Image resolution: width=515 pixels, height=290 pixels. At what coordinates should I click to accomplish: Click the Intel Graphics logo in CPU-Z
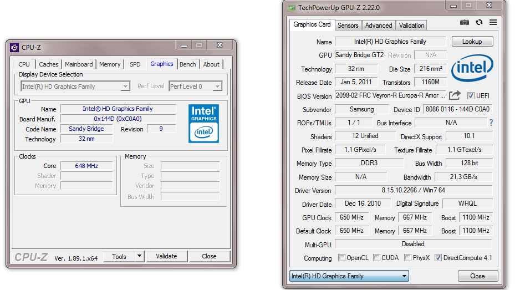pos(203,124)
